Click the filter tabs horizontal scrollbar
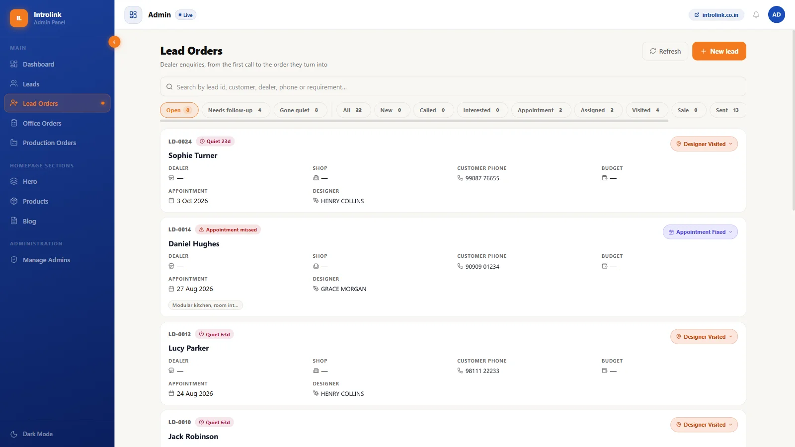The height and width of the screenshot is (447, 795). [x=414, y=121]
